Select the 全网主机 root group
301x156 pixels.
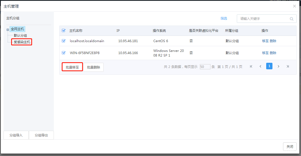click(17, 29)
